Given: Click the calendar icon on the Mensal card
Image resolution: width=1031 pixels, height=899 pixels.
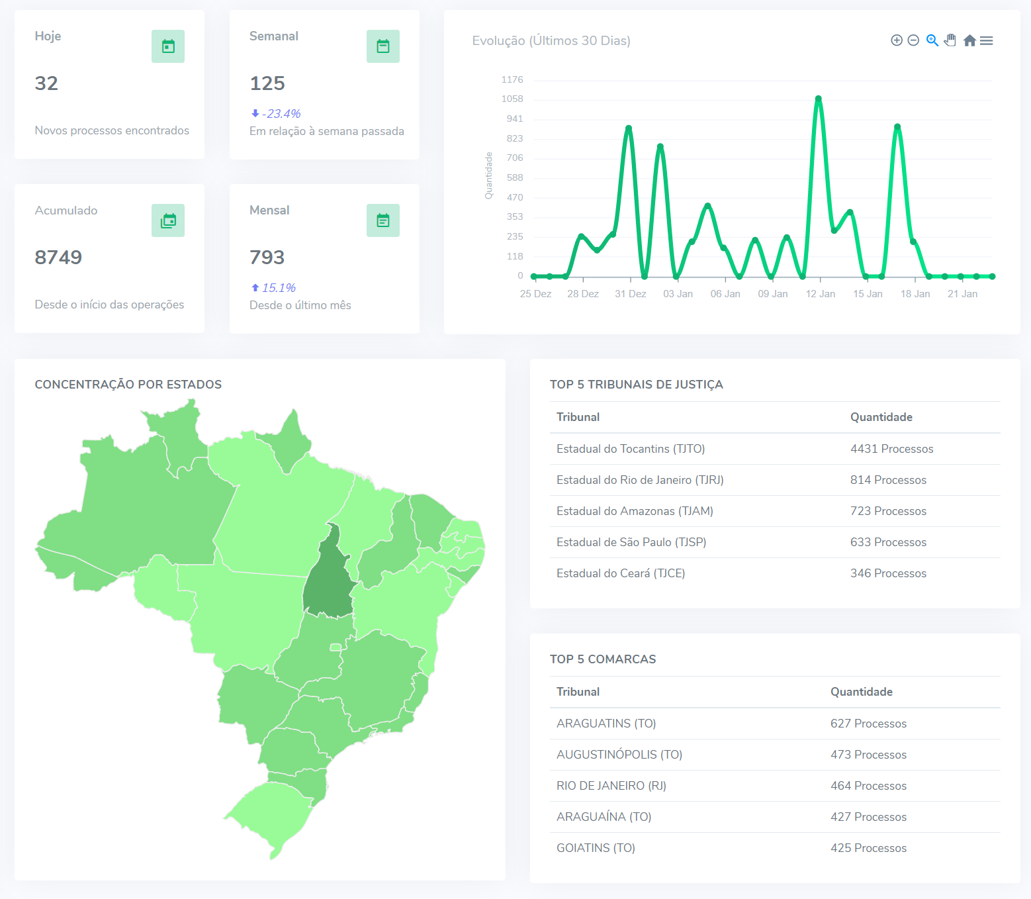Looking at the screenshot, I should click(382, 220).
